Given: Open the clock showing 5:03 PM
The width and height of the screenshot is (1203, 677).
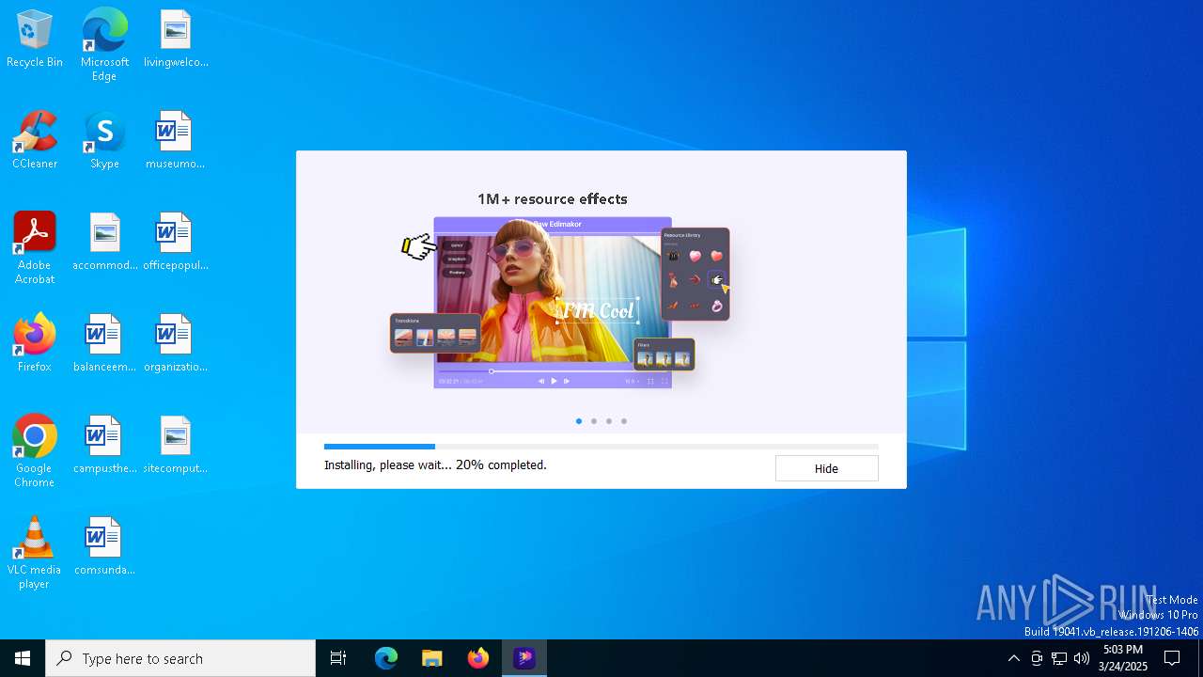Looking at the screenshot, I should pyautogui.click(x=1122, y=658).
